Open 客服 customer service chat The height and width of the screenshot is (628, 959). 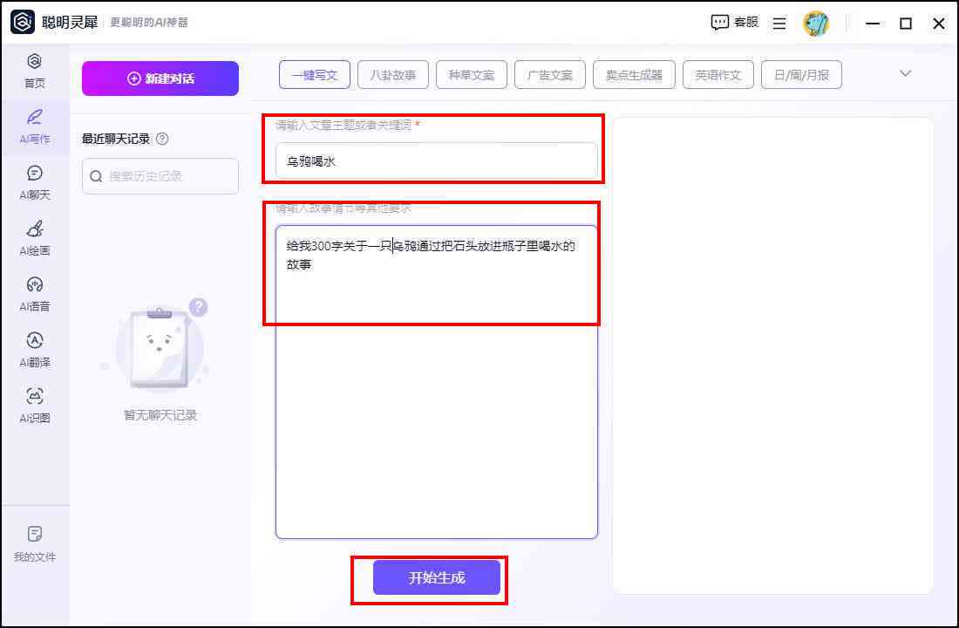tap(735, 23)
